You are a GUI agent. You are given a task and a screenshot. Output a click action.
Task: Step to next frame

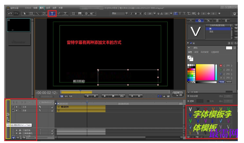tap(139, 96)
